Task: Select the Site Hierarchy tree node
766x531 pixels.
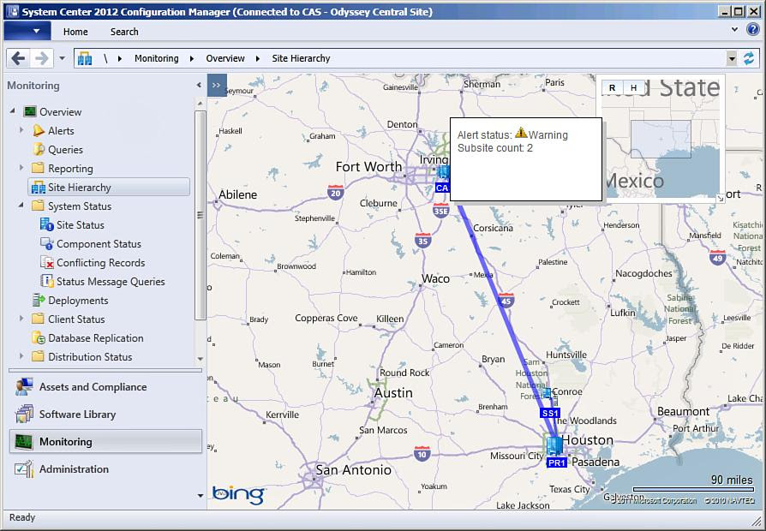Action: coord(109,188)
